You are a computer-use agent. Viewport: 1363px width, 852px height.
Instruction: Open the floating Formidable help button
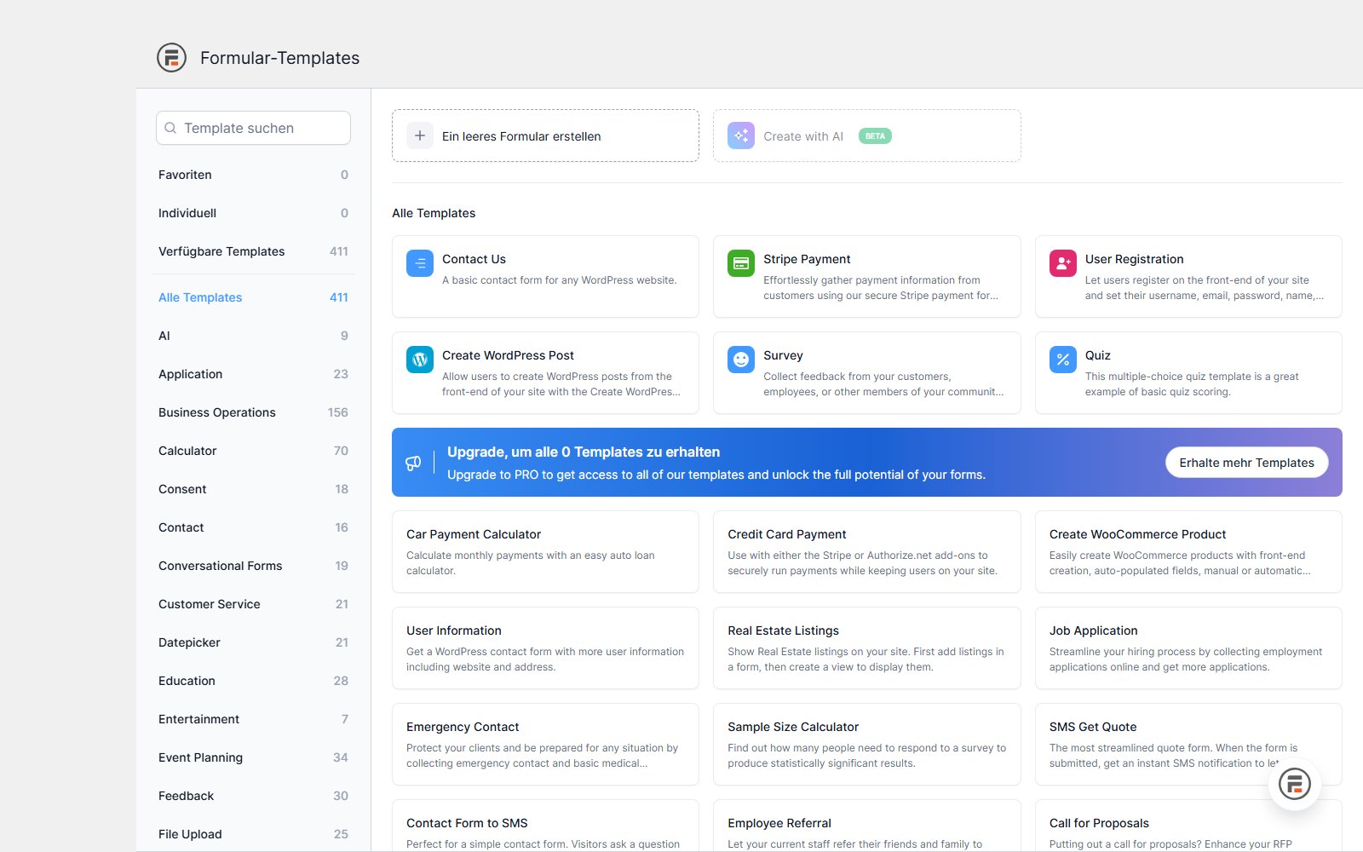[1295, 784]
